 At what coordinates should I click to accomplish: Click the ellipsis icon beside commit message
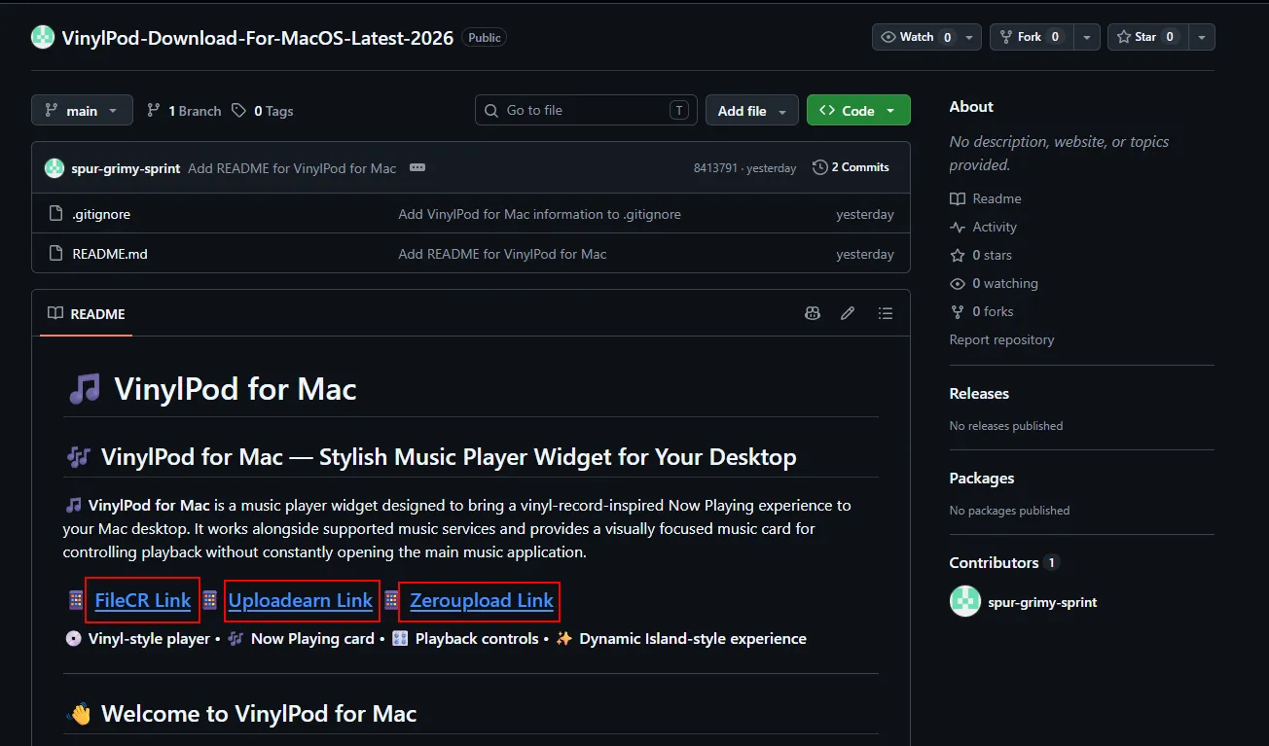click(x=417, y=167)
